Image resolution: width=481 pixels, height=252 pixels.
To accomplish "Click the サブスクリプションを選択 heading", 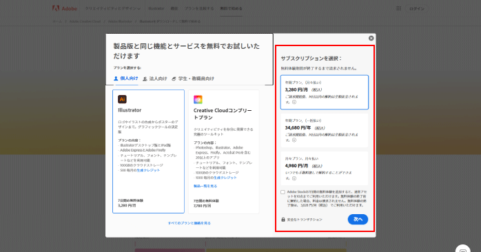I will [x=311, y=59].
